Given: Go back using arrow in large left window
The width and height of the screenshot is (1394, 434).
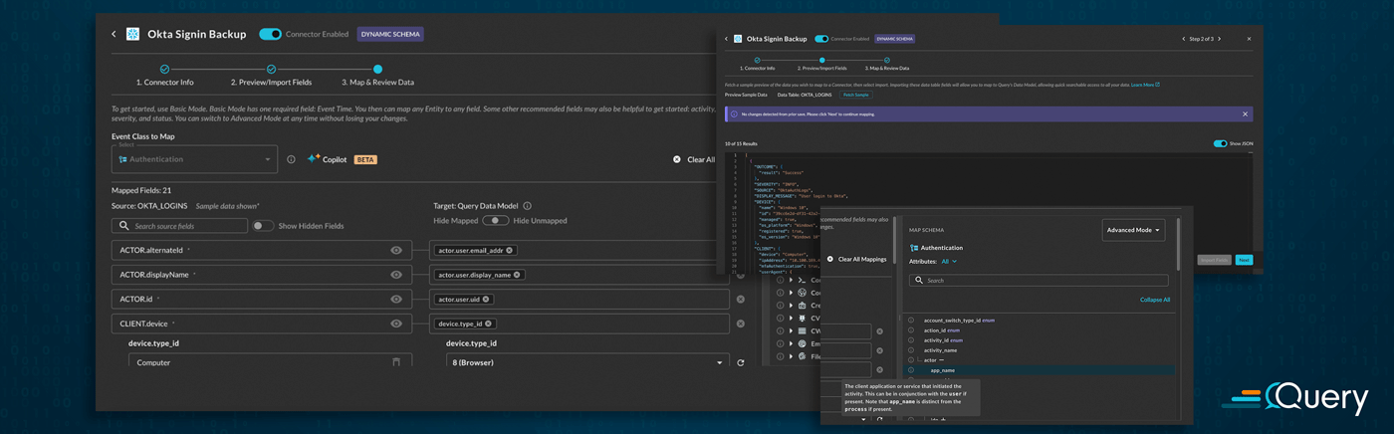Looking at the screenshot, I should click(x=114, y=34).
